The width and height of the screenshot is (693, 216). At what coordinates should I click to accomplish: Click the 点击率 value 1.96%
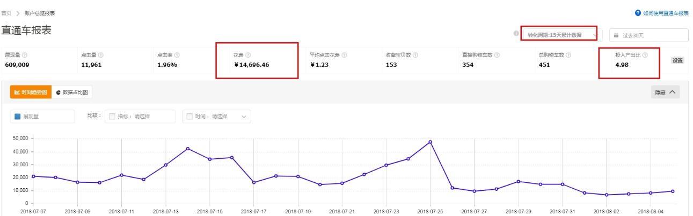point(167,65)
